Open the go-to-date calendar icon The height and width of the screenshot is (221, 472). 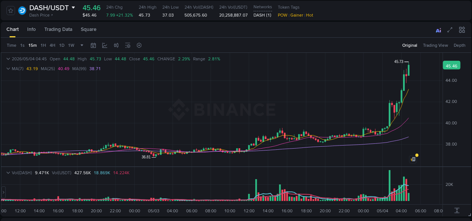93,45
